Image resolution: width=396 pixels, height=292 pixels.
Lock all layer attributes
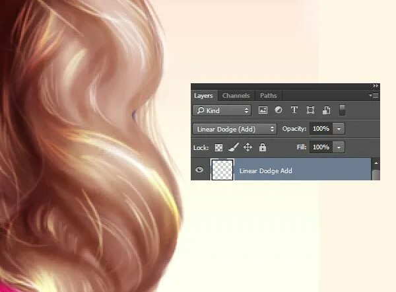click(x=263, y=147)
